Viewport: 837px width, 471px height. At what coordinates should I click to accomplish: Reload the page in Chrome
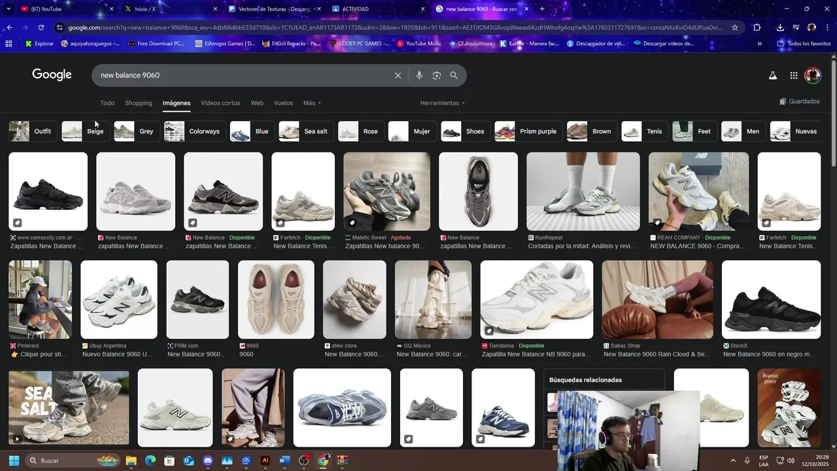41,27
